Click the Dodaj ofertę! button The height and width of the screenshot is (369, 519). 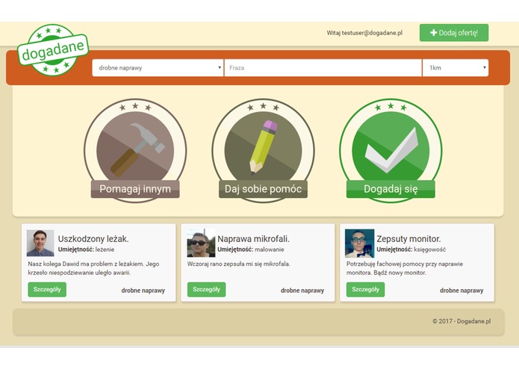454,33
